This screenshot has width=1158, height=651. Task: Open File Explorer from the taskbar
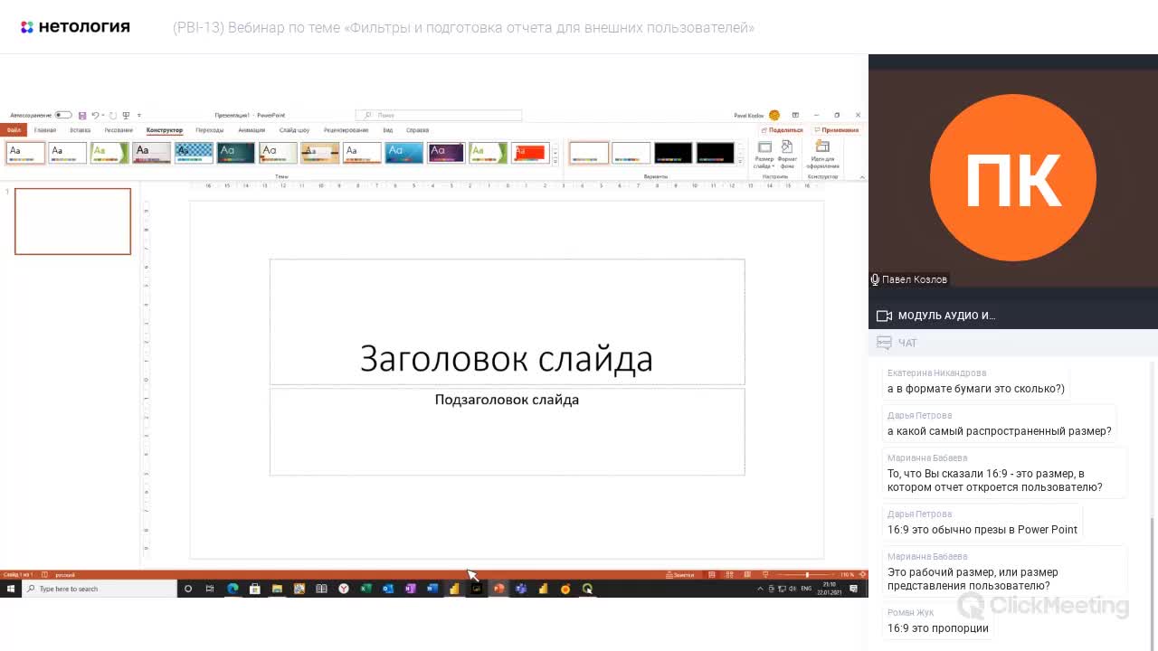[277, 589]
